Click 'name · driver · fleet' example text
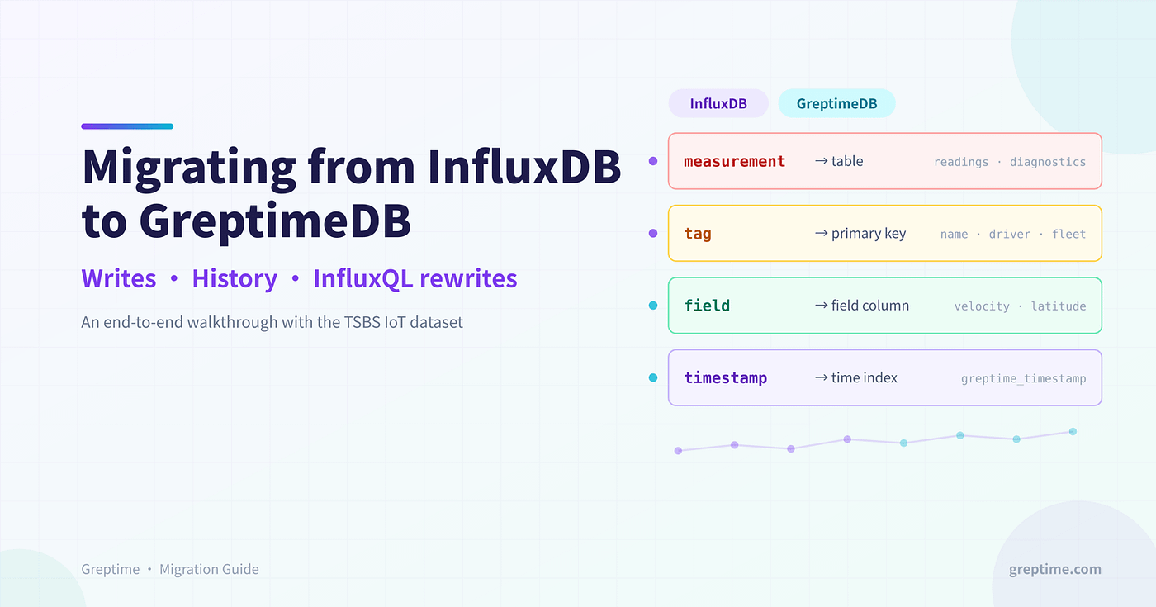 coord(1013,234)
